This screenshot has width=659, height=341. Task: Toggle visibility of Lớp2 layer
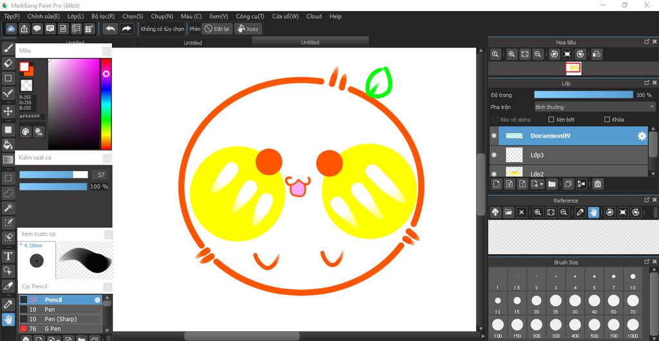tap(494, 174)
